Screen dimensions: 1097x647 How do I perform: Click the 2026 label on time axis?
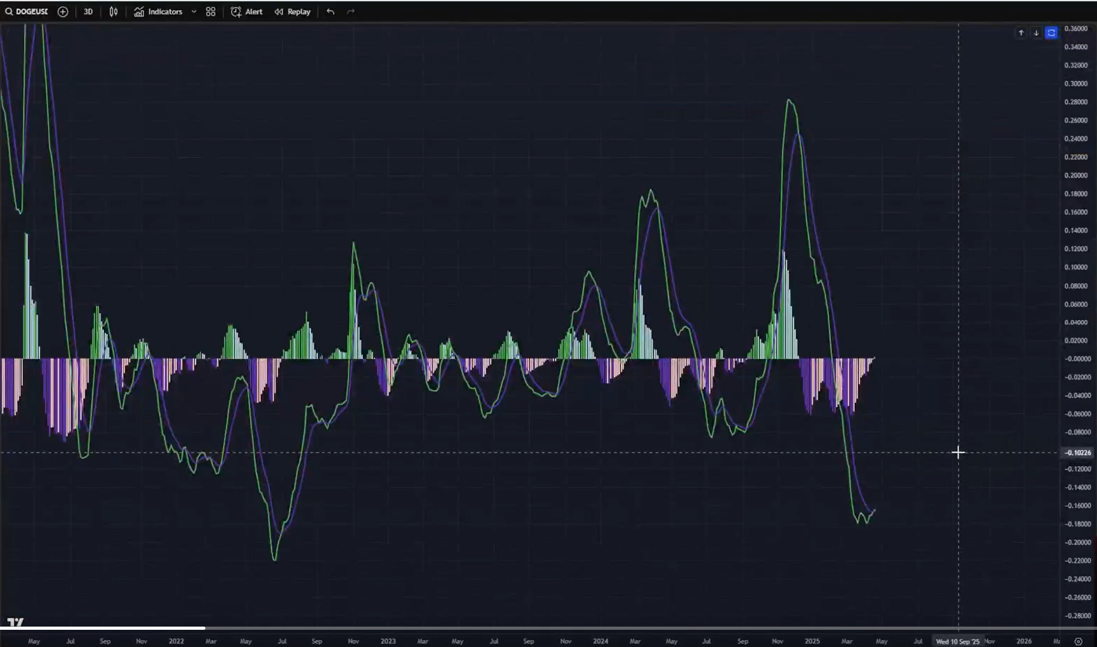tap(1025, 641)
